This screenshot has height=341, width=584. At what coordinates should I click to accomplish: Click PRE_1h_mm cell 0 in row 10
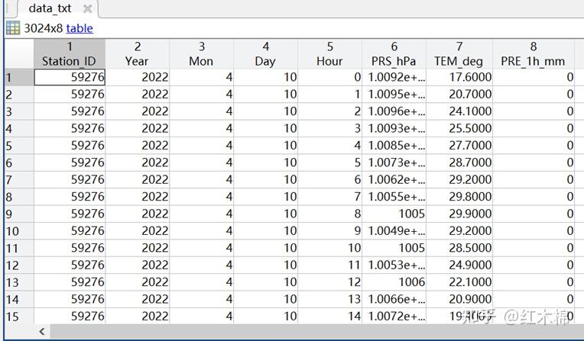point(534,231)
